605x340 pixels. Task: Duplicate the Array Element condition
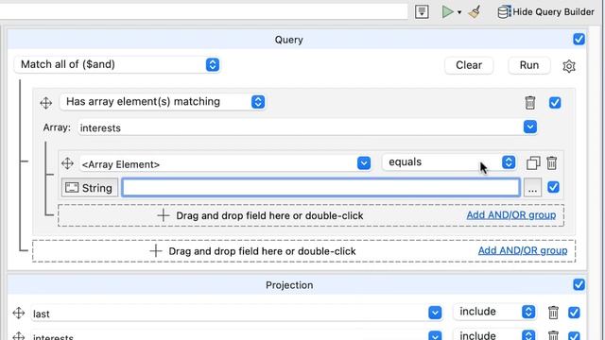click(533, 163)
